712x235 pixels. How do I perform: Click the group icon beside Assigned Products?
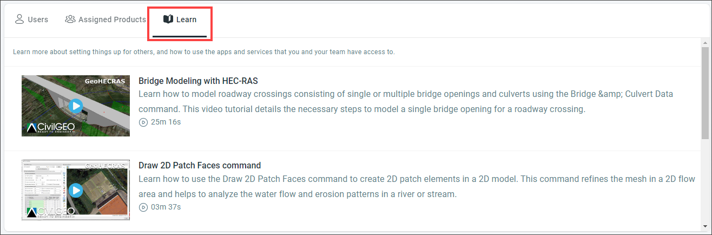click(70, 19)
